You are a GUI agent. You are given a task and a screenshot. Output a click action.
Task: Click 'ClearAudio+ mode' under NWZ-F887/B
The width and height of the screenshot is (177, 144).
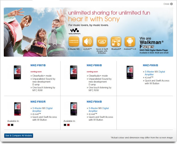tap(42, 76)
